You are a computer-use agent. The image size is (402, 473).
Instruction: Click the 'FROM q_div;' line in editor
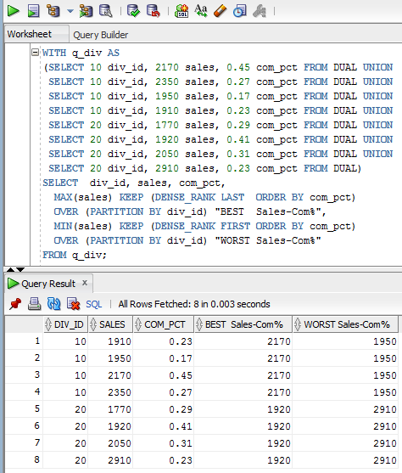75,256
